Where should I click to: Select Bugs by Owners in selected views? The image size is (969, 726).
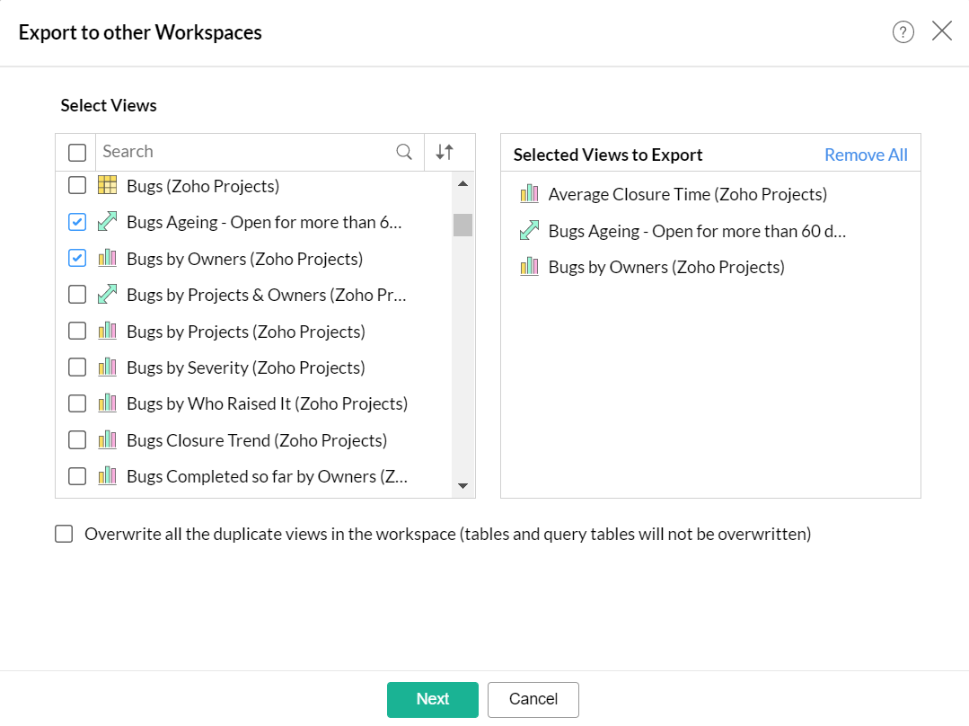665,267
